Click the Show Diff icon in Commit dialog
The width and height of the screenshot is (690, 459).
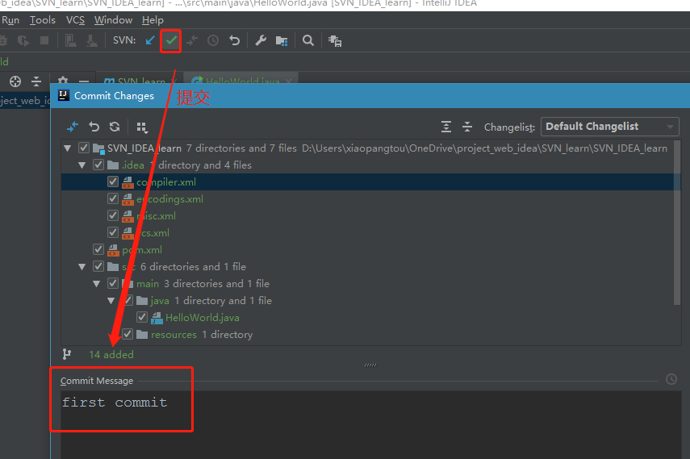(x=73, y=127)
